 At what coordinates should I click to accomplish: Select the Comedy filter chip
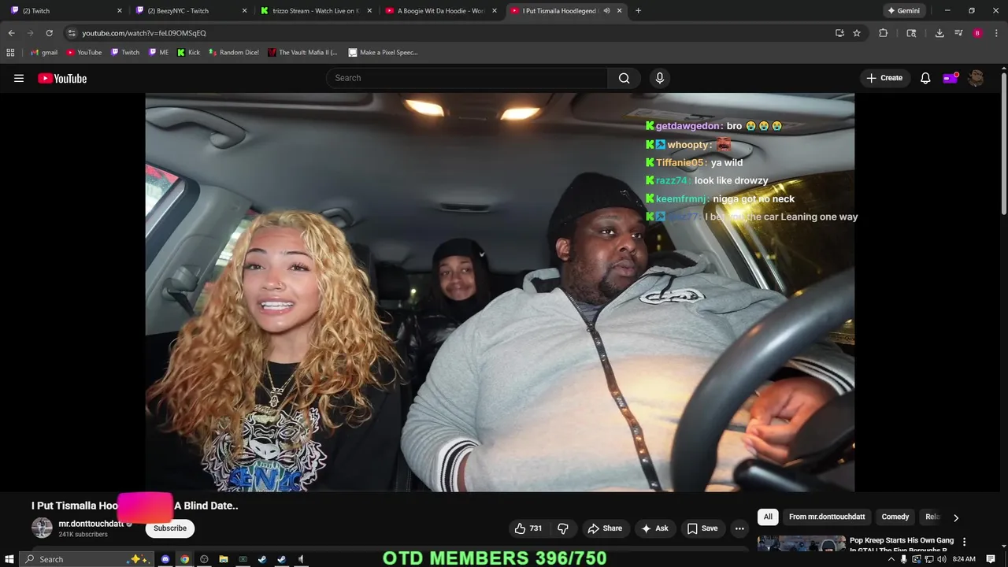click(895, 517)
